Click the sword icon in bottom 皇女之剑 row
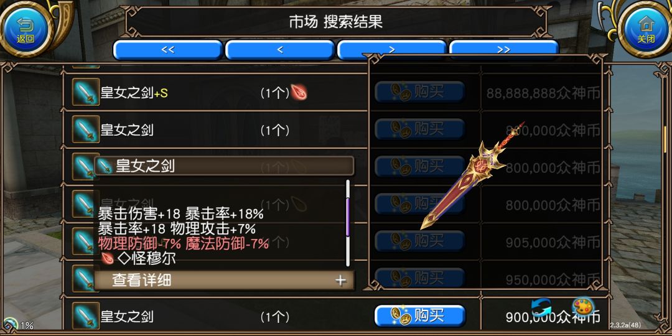 pyautogui.click(x=86, y=316)
